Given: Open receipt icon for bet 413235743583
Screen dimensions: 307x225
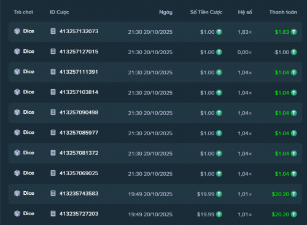Looking at the screenshot, I should click(x=53, y=194).
